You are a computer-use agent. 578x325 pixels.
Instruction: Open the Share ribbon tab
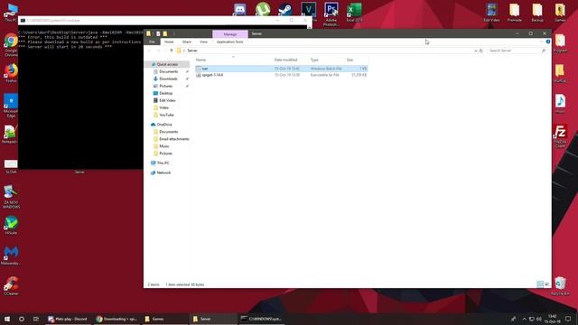[187, 42]
